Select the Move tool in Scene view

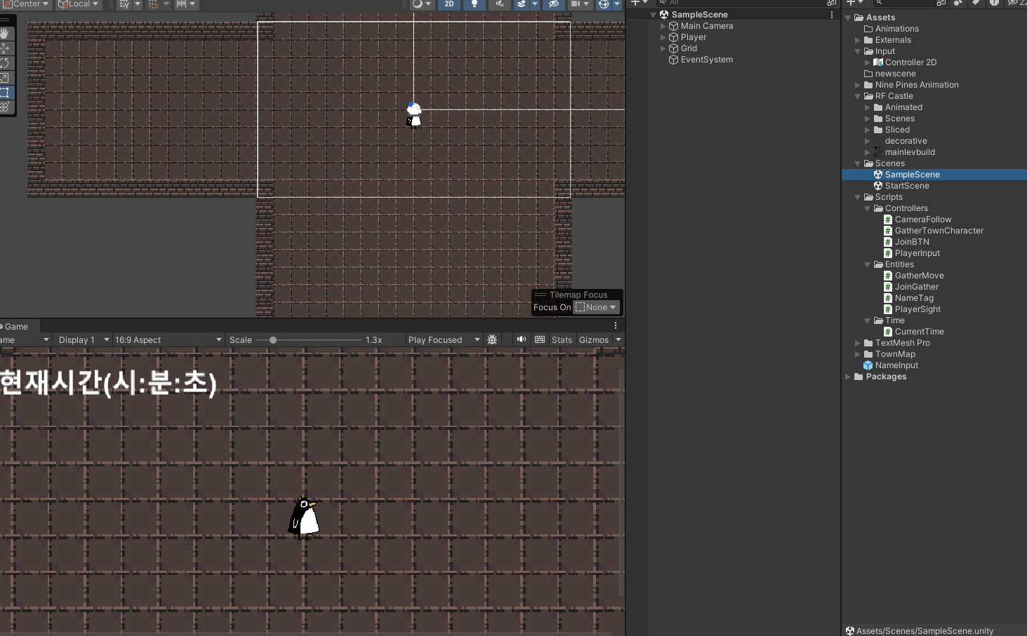6,48
